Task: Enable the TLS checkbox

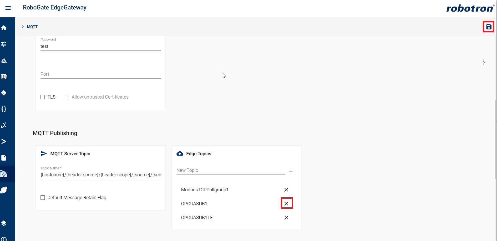Action: click(43, 97)
